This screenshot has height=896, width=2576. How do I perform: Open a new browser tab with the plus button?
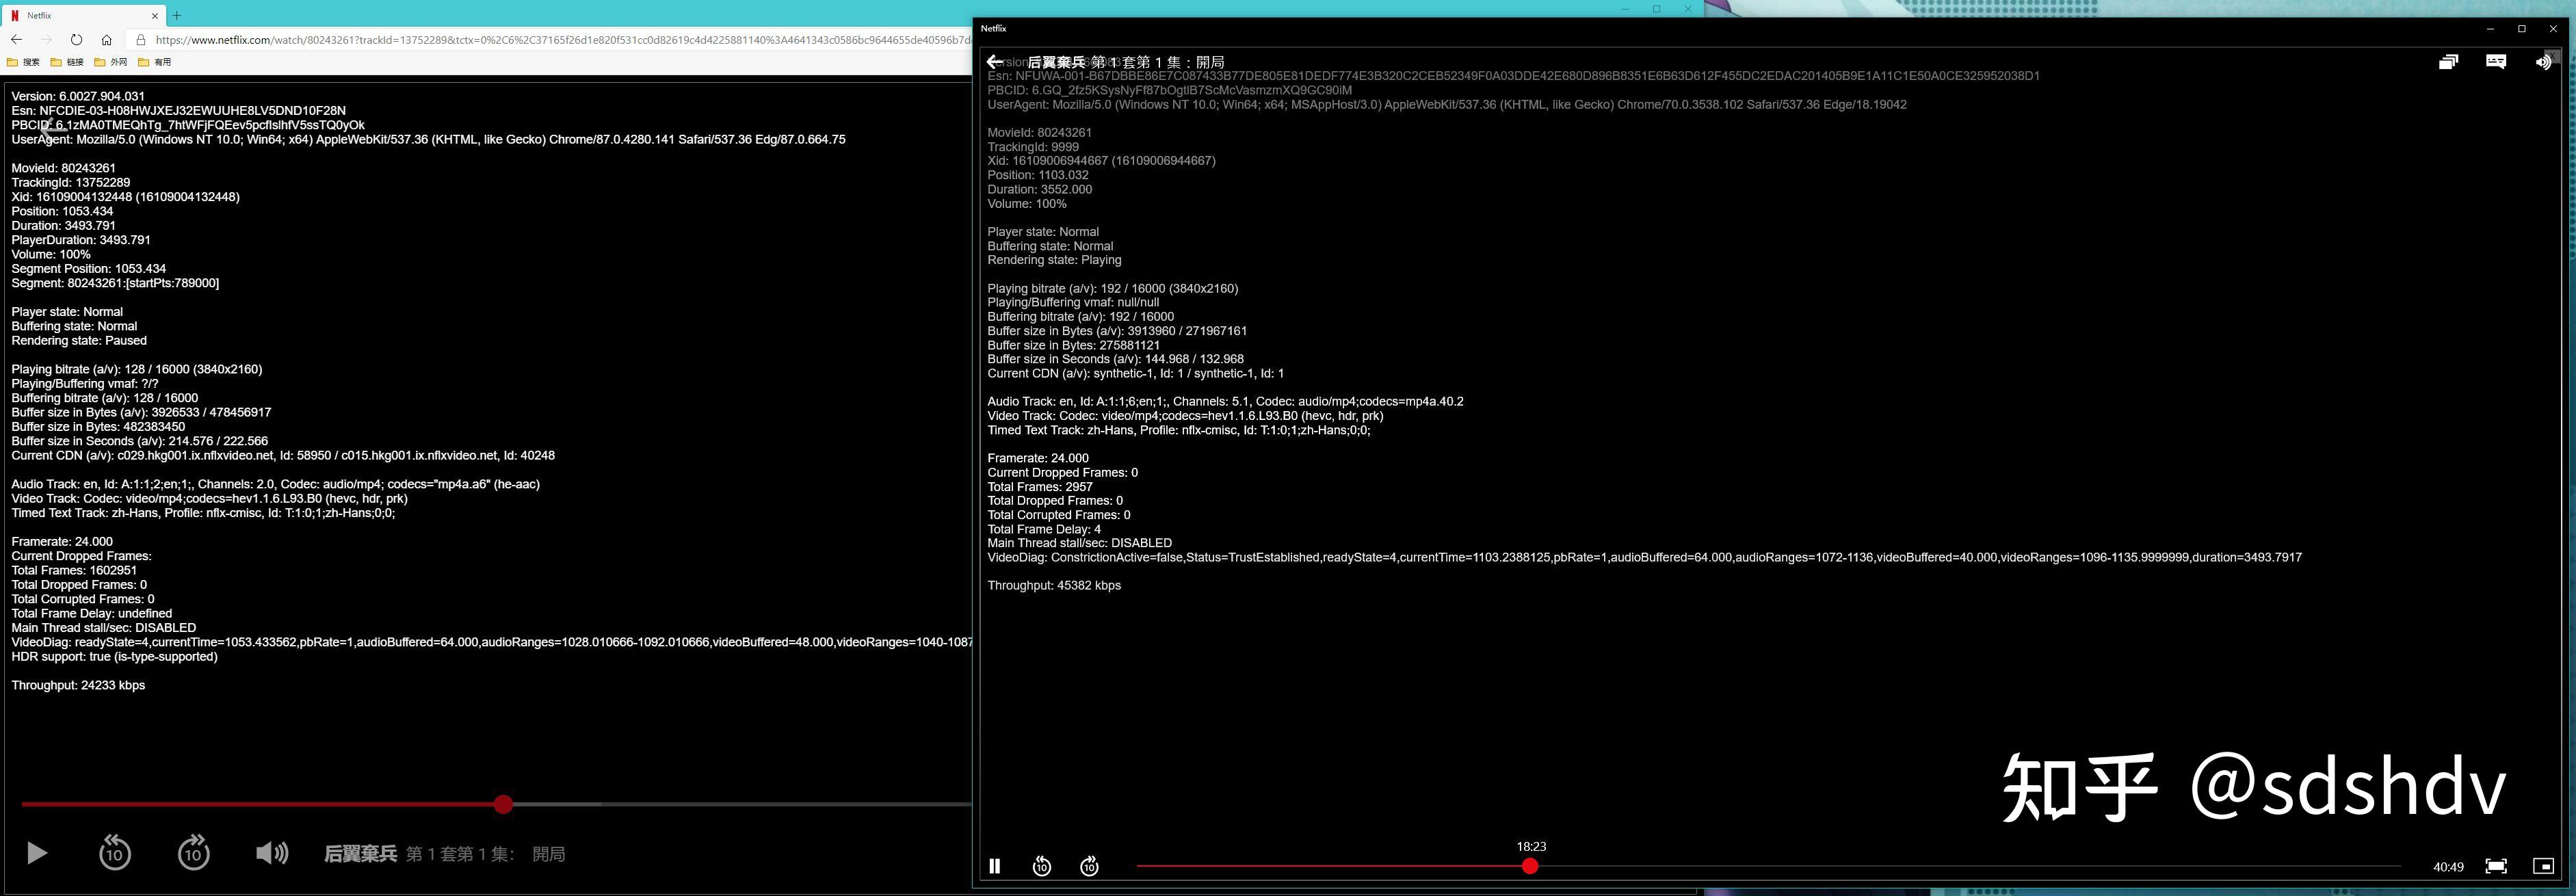pyautogui.click(x=176, y=15)
